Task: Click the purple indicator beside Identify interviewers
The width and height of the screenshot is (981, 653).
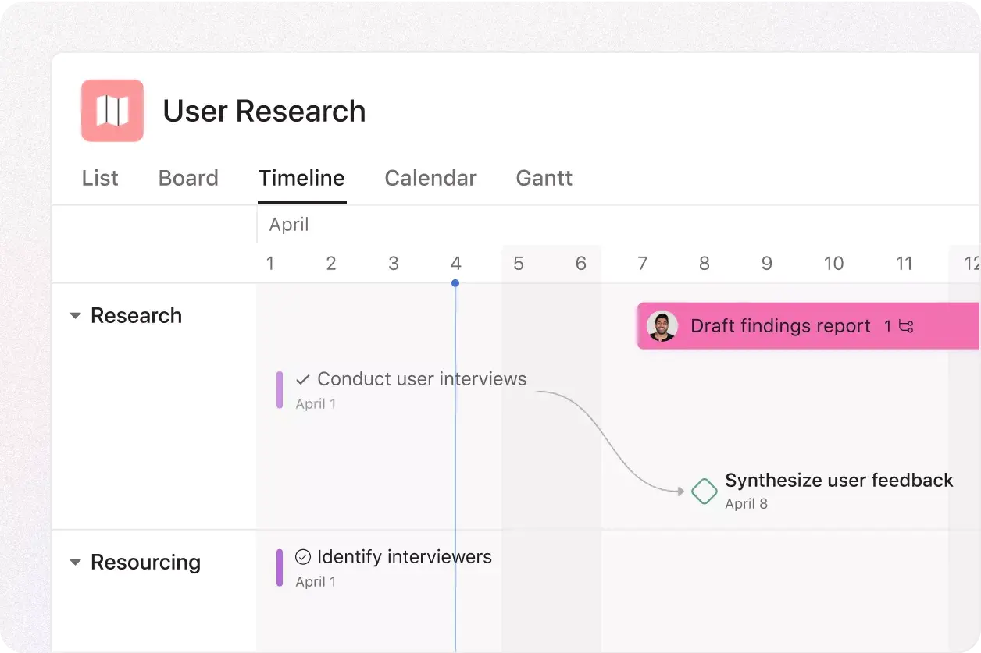Action: [x=280, y=568]
